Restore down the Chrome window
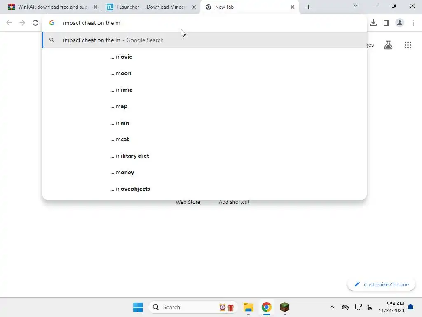This screenshot has width=422, height=317. tap(394, 6)
